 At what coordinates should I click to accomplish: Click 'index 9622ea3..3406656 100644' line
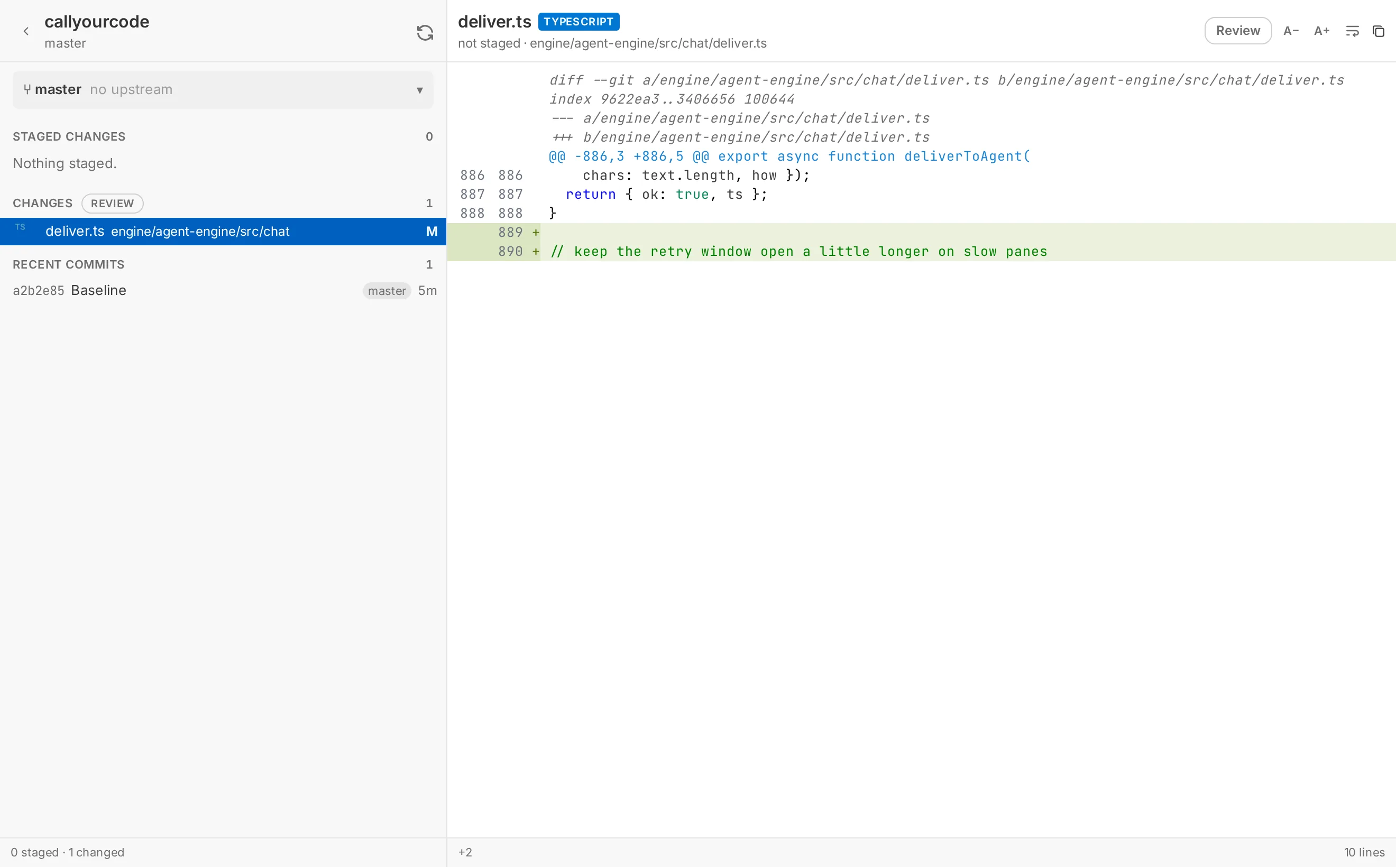click(x=672, y=99)
